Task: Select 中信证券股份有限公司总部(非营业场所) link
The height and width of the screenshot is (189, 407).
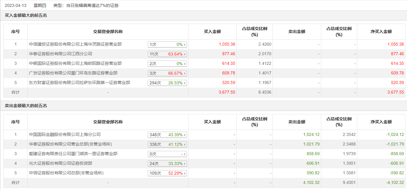Action: (66, 173)
